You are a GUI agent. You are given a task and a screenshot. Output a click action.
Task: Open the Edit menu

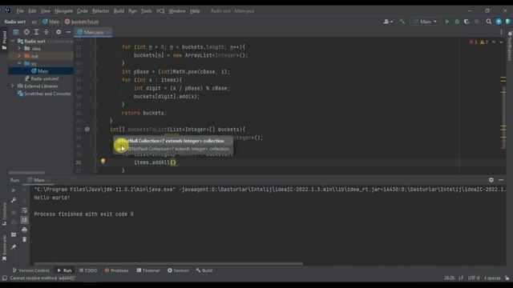(x=32, y=10)
